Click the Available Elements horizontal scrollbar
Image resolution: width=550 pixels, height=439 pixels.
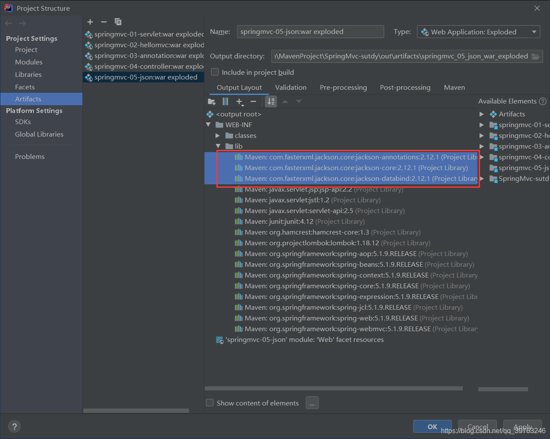pyautogui.click(x=503, y=389)
